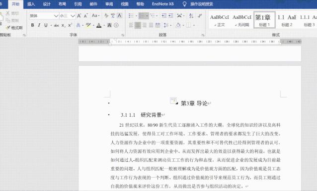Toggle show/hide paragraph marks button
Viewport: 317px width, 191px height.
(200, 16)
